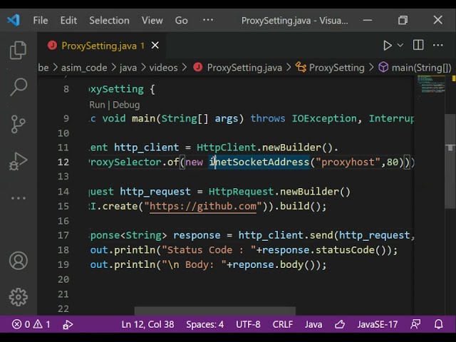Click the https://github.com link in code
456x342 pixels.
(x=203, y=206)
